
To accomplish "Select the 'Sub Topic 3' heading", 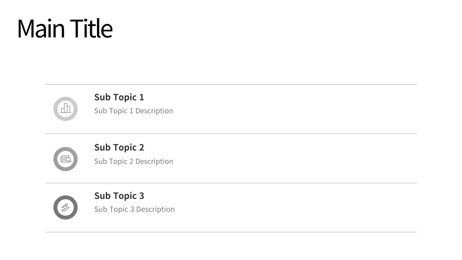I will 119,196.
